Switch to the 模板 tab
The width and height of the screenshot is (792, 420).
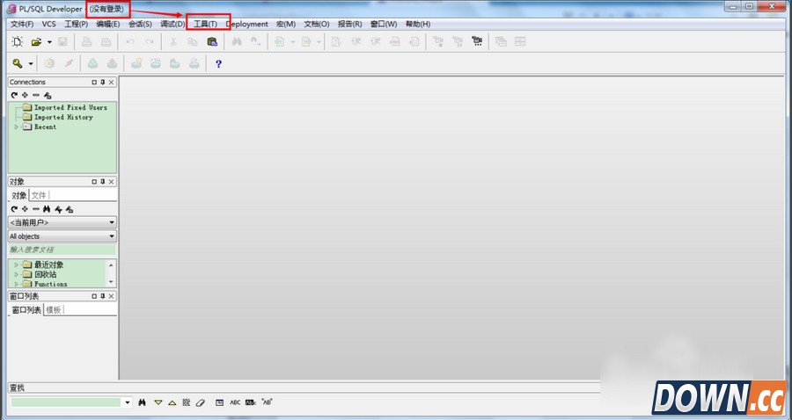pyautogui.click(x=54, y=310)
